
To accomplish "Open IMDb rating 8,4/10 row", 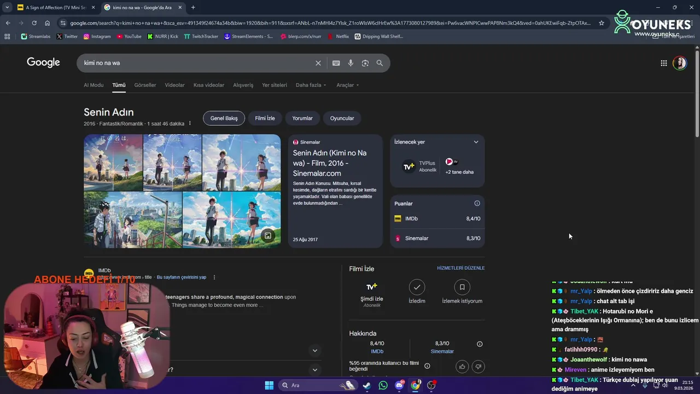I will (437, 219).
